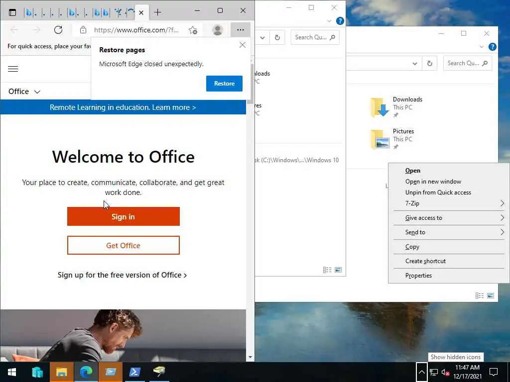Expand ribbon in right Explorer window
Viewport: 510px width, 382px height.
pyautogui.click(x=482, y=47)
